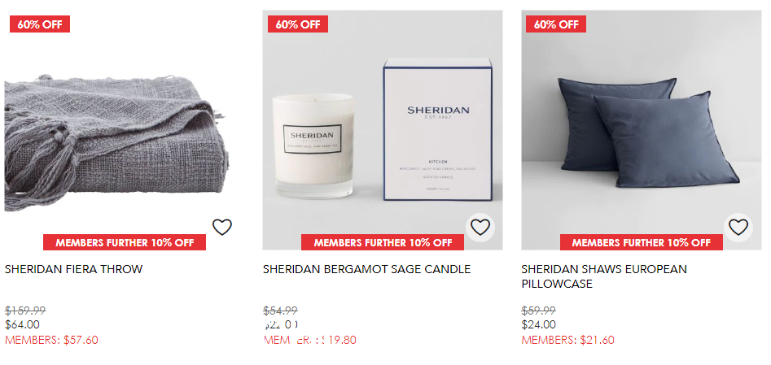Click Members Further 10% Off banner on pillowcase
771x365 pixels.
(x=642, y=242)
